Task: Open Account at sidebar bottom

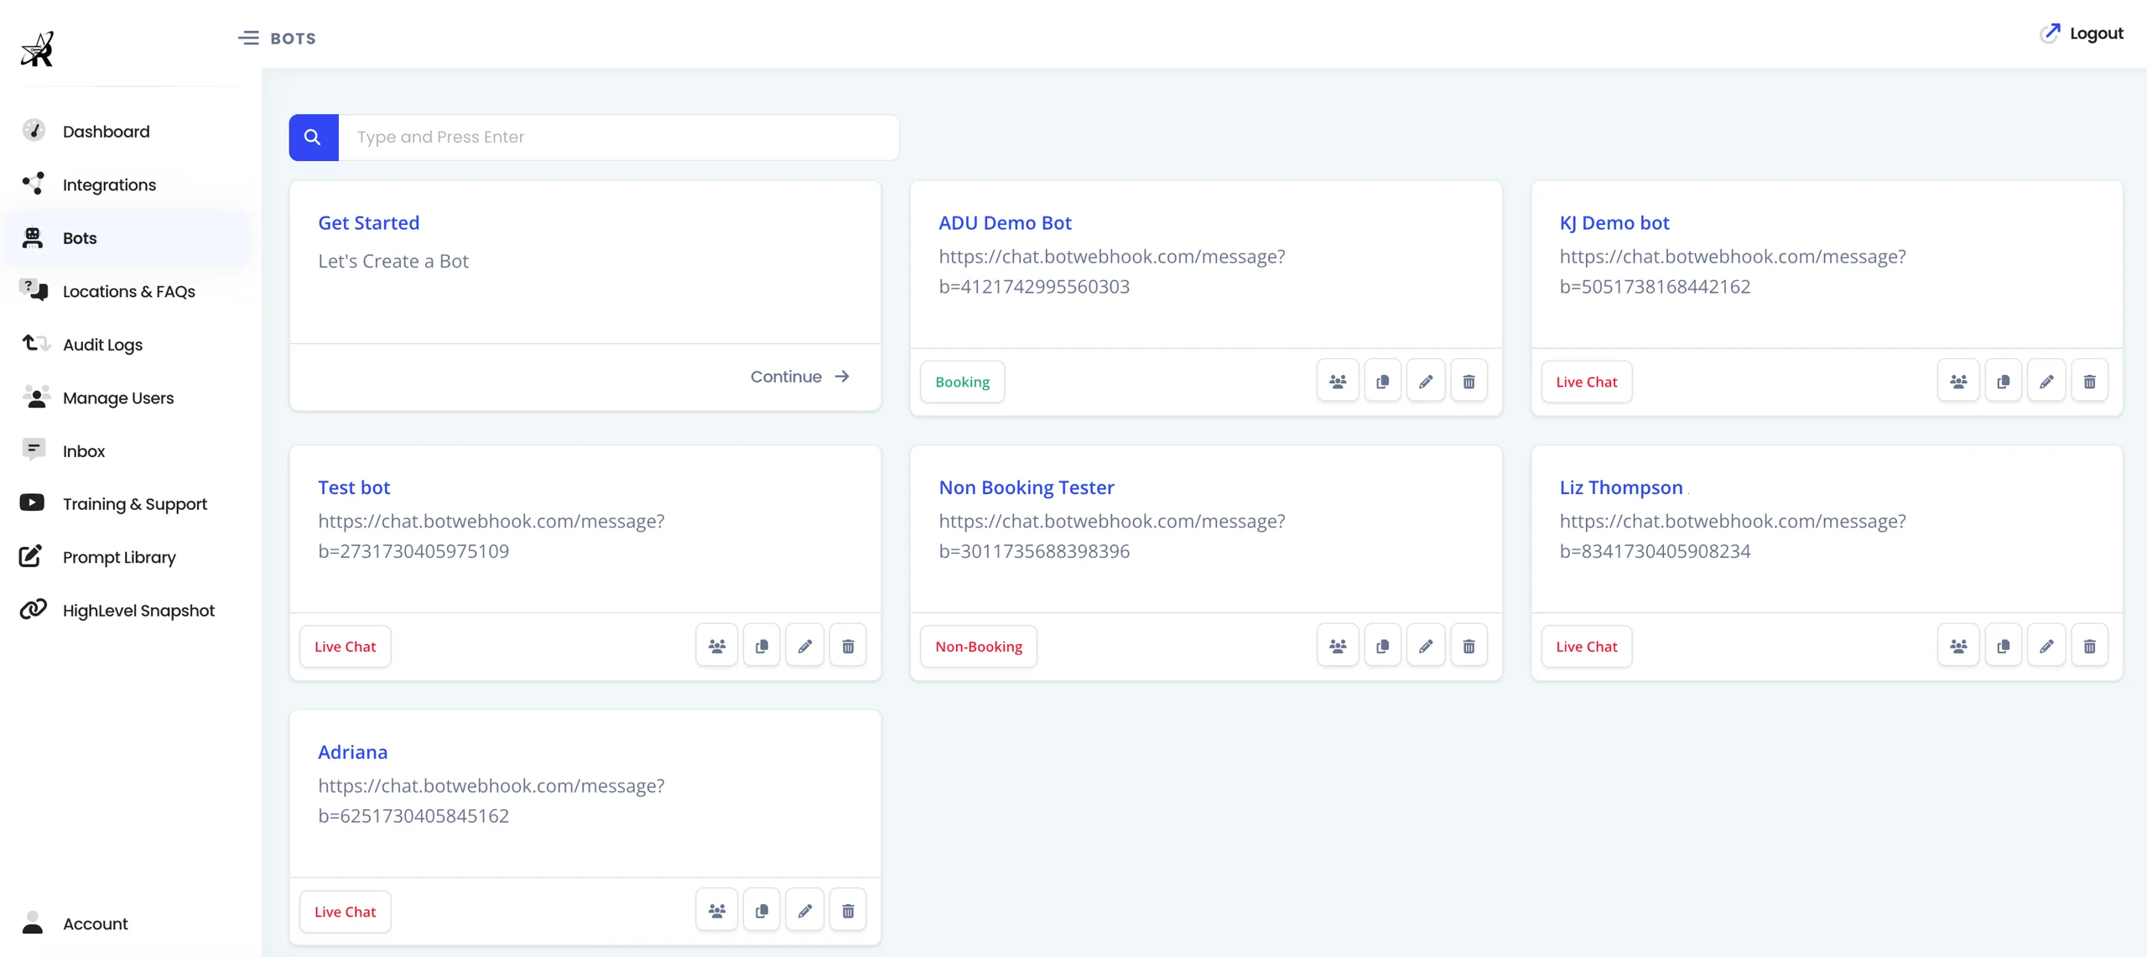Action: coord(126,923)
